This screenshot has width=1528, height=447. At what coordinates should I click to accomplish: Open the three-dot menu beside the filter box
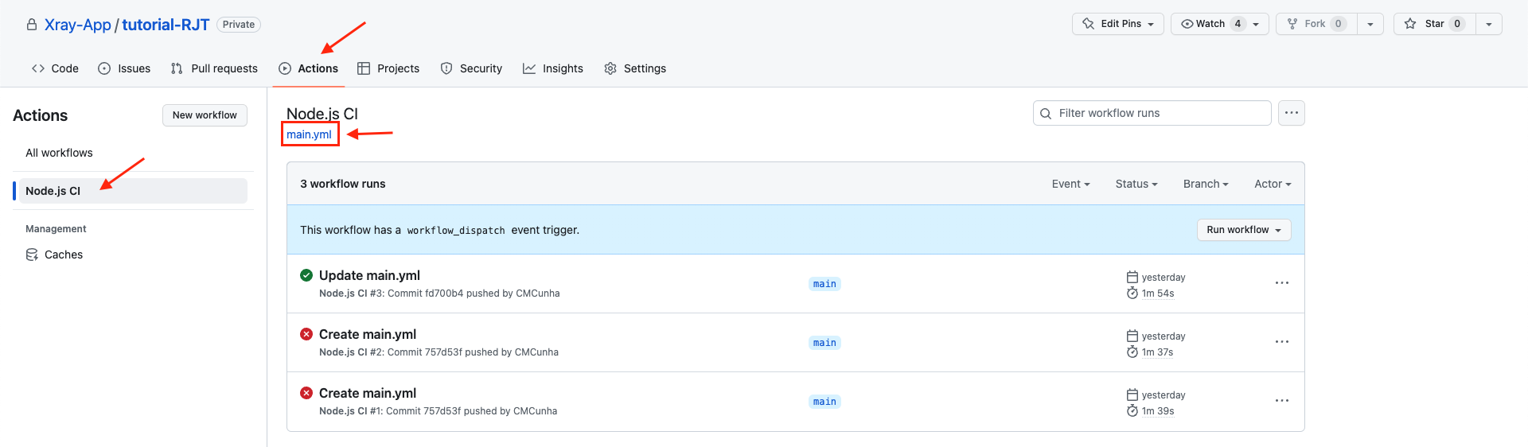tap(1291, 113)
